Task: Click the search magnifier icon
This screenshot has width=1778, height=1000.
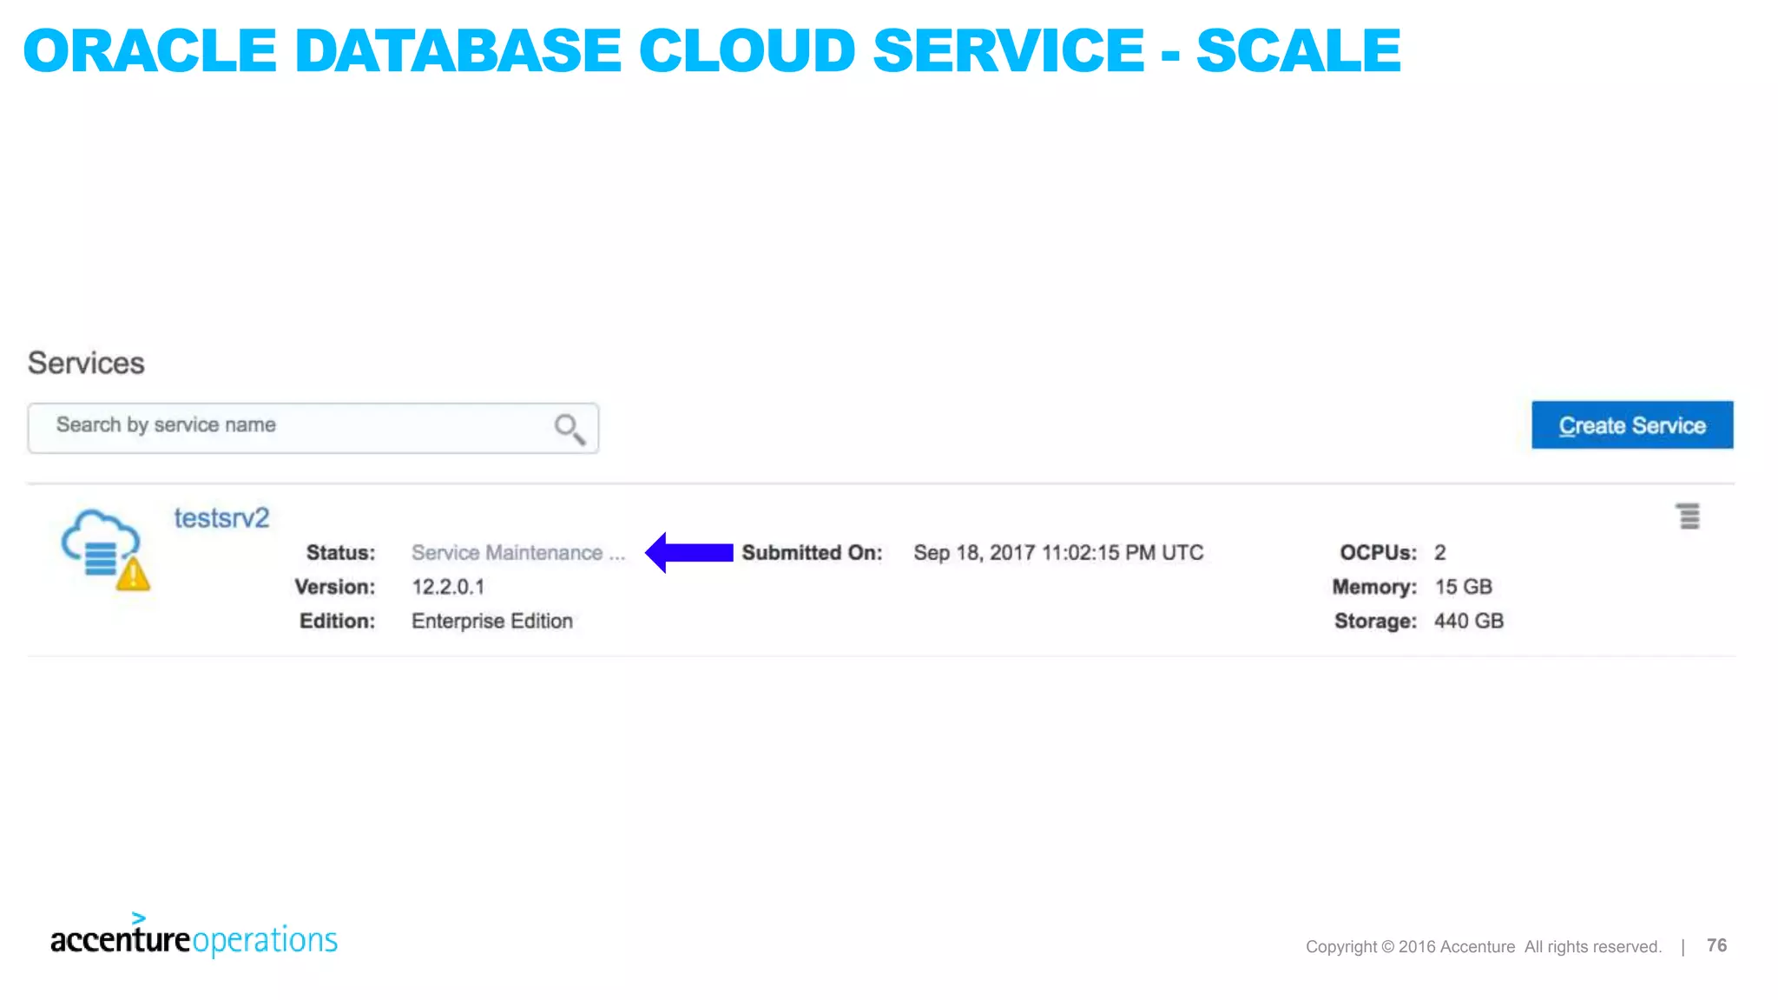Action: (570, 428)
